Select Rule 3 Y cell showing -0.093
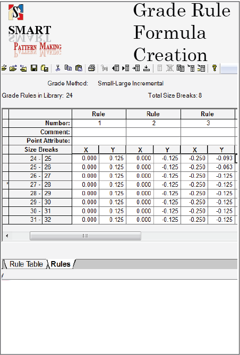The height and width of the screenshot is (355, 240). [x=221, y=159]
